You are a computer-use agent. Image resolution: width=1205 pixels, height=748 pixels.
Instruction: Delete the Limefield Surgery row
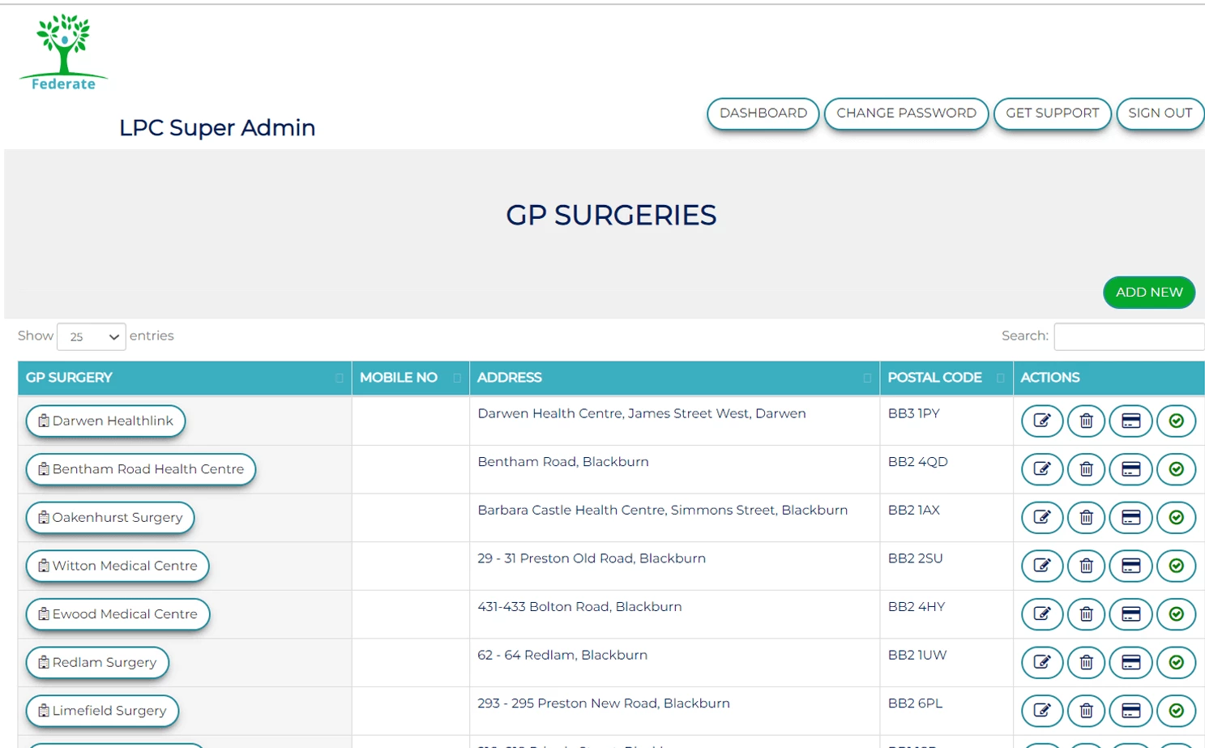click(x=1086, y=711)
